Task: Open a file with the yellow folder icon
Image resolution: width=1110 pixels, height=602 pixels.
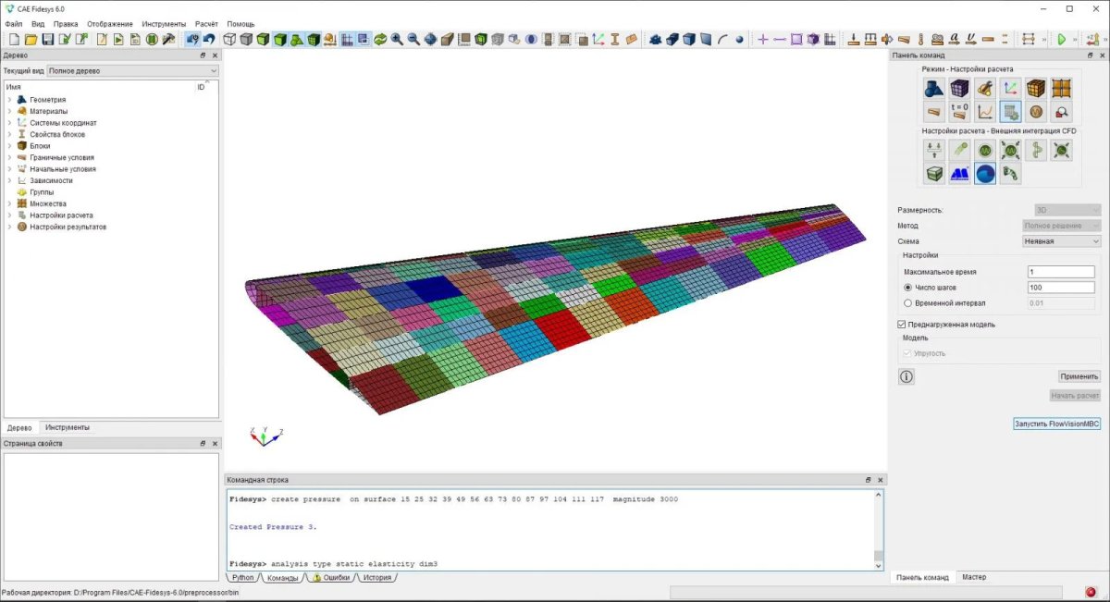Action: click(31, 40)
